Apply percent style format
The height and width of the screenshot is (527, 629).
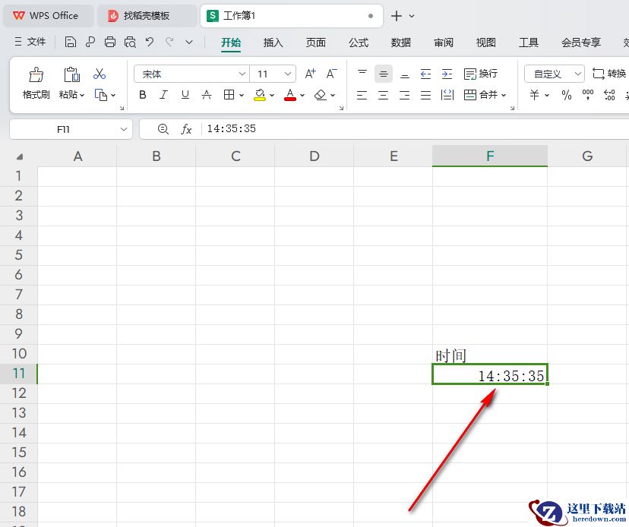coord(567,95)
